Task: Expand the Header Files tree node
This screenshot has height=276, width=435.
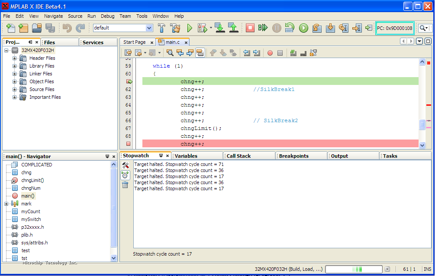Action: click(14, 58)
